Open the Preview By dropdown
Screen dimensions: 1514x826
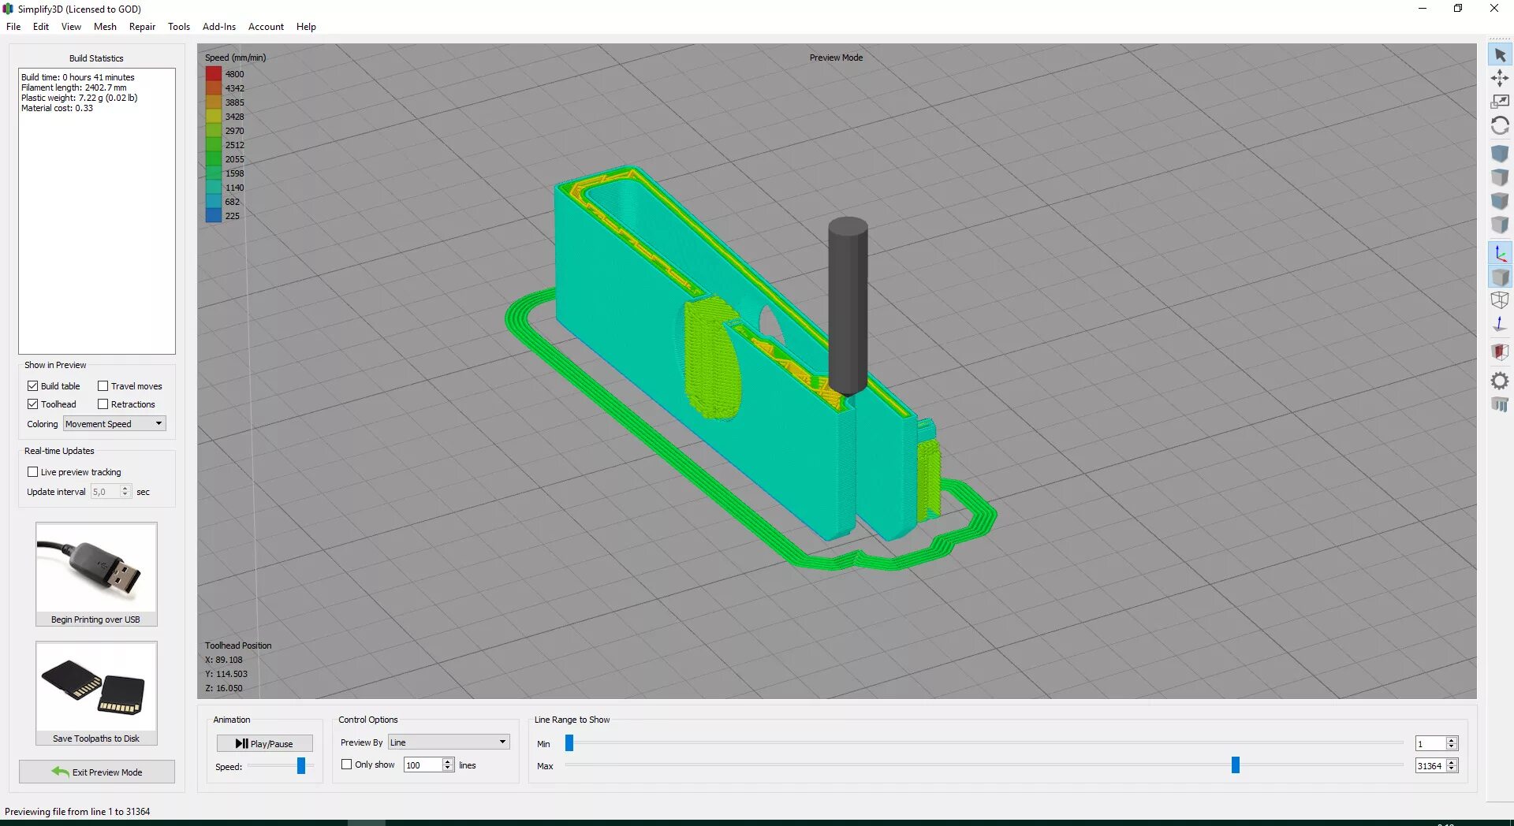click(449, 742)
